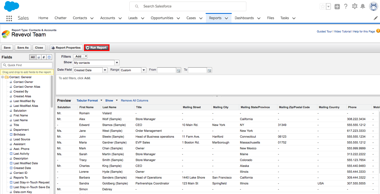Click the Quick Find field search box

pos(27,65)
